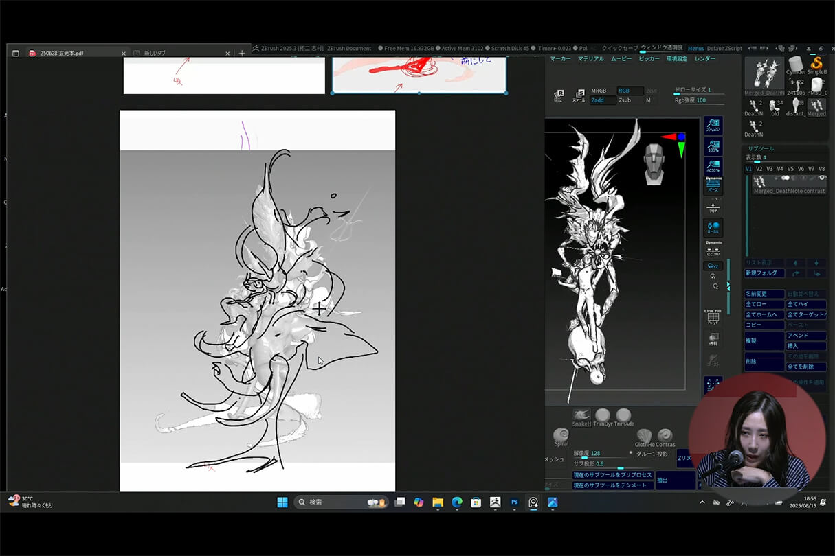Toggle the PolyF Line Fill icon
Viewport: 835px width, 556px height.
click(x=713, y=318)
